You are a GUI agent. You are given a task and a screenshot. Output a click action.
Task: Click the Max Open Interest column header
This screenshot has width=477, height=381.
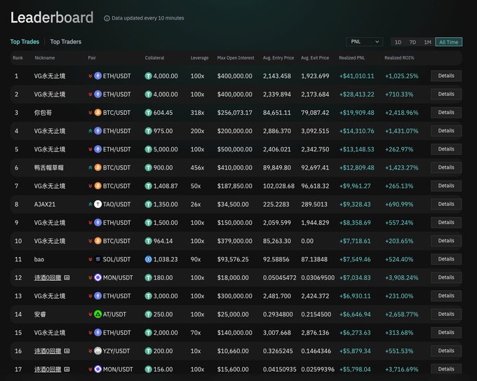236,57
